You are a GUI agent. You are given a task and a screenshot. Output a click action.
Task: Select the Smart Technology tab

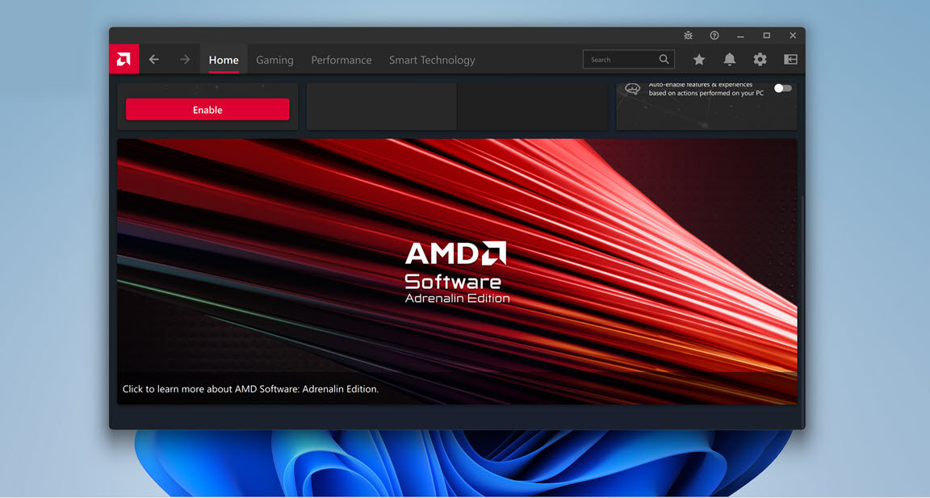click(432, 59)
